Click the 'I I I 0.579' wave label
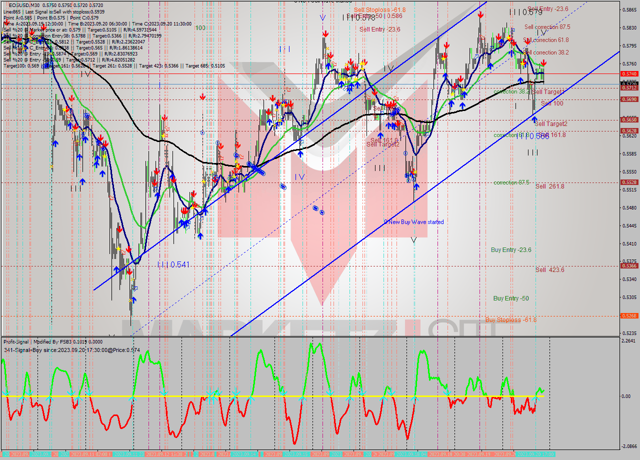The width and height of the screenshot is (640, 460). (x=526, y=12)
